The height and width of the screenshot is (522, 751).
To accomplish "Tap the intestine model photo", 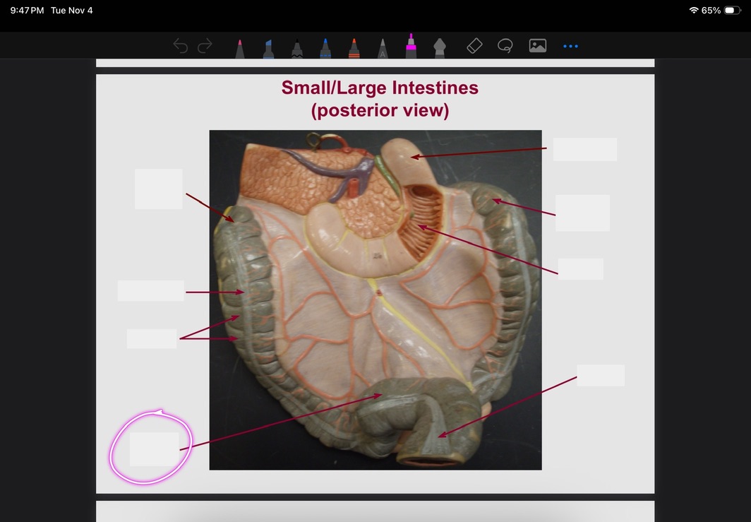I will pos(375,299).
